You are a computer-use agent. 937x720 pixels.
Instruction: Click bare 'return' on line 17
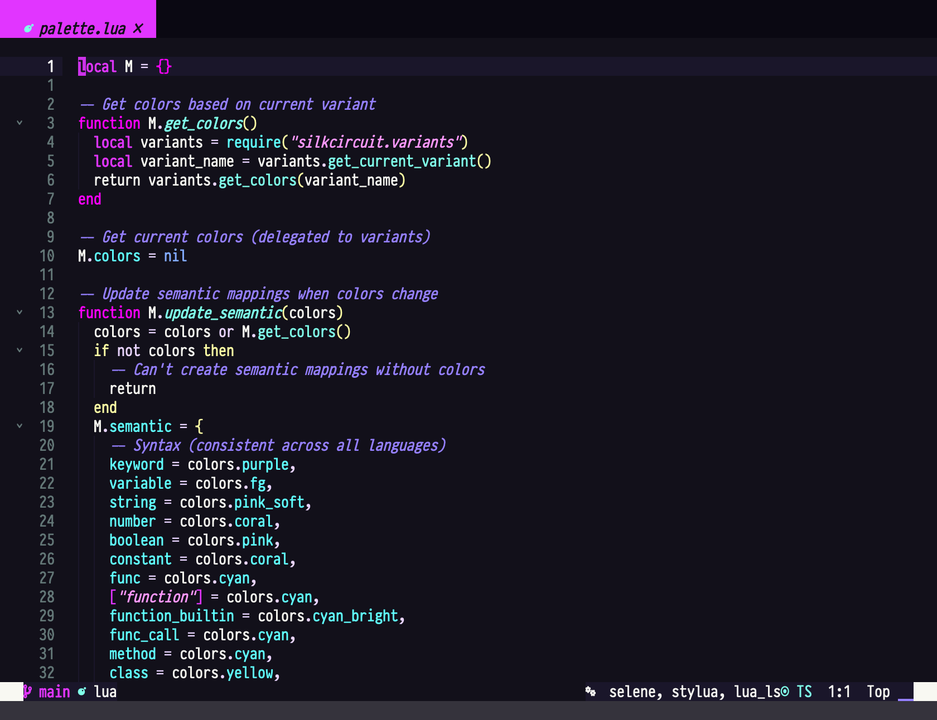point(133,388)
